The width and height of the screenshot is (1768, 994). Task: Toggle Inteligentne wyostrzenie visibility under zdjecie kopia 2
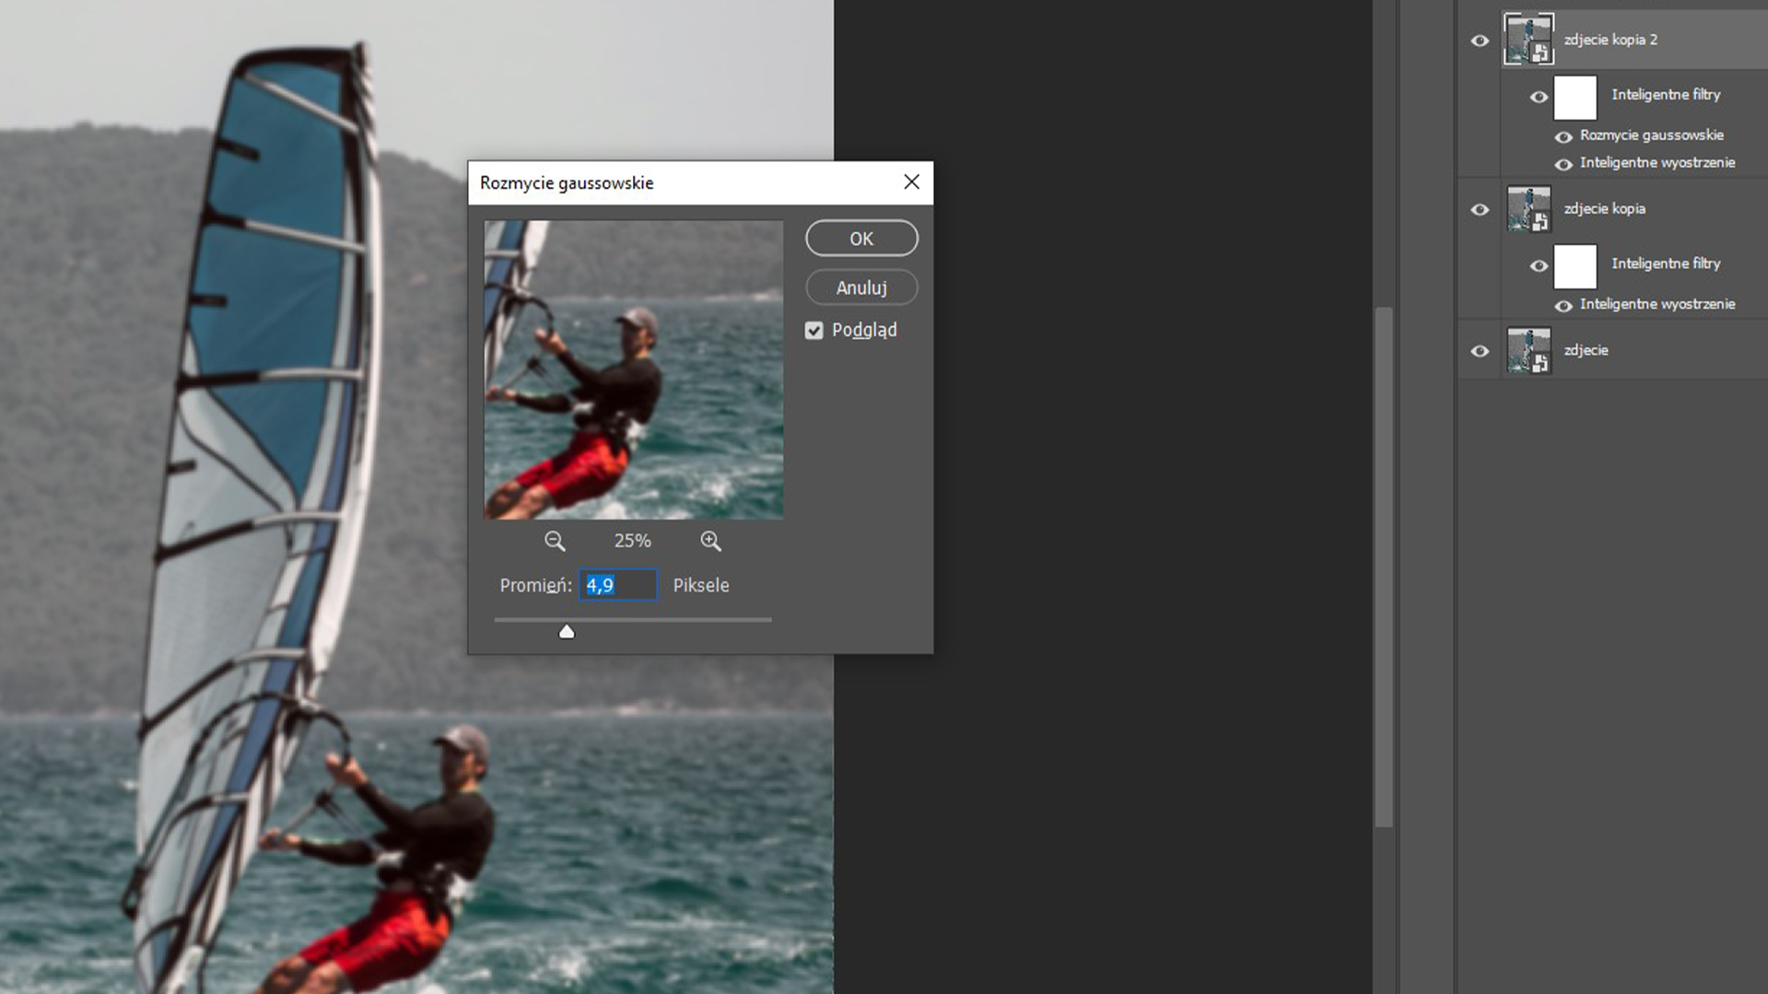[x=1563, y=165]
